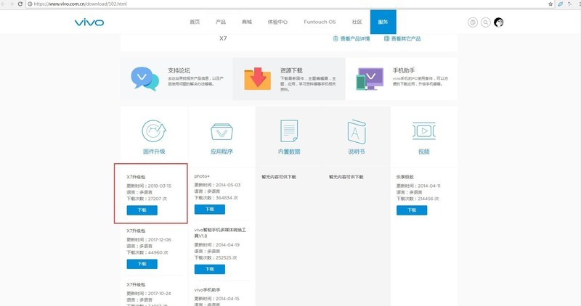Open the 支持论坛 heading
The image size is (581, 306).
[179, 70]
